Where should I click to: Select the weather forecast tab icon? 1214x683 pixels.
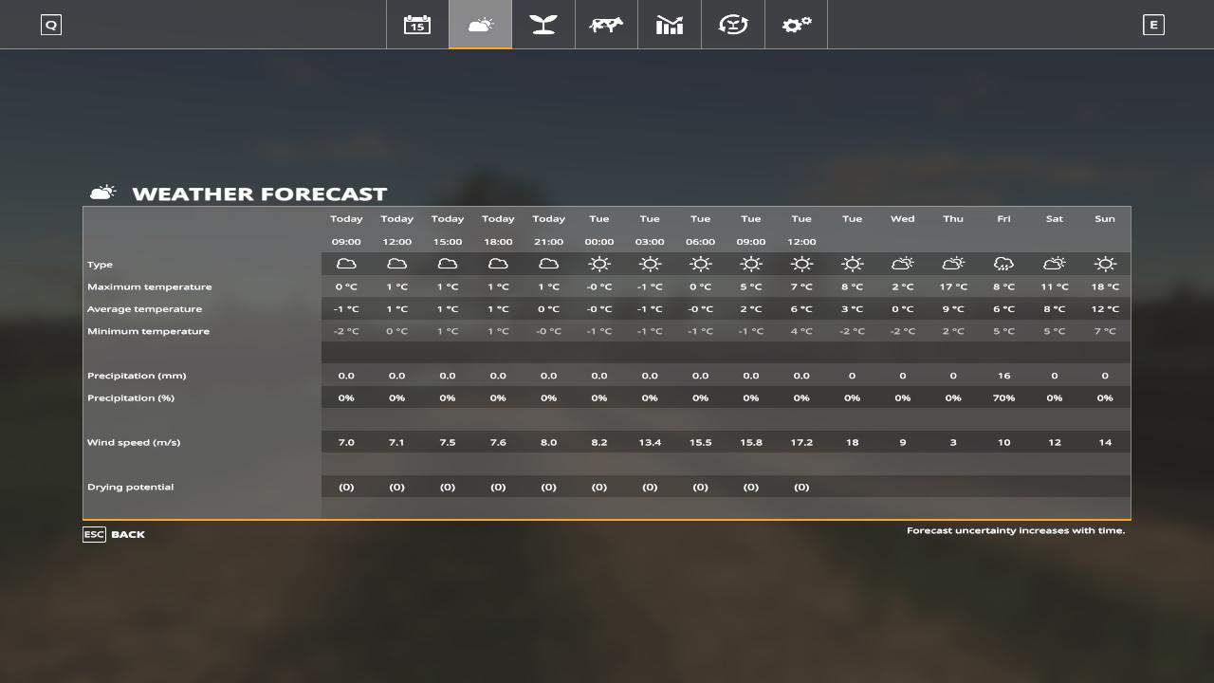click(x=480, y=25)
